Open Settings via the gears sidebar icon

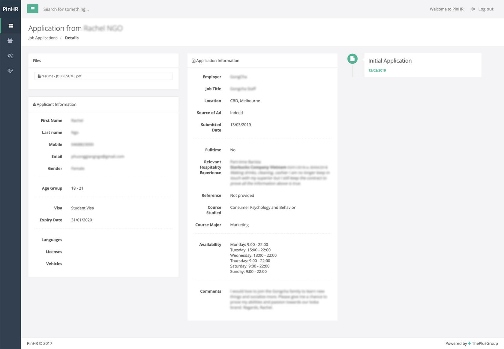tap(10, 56)
